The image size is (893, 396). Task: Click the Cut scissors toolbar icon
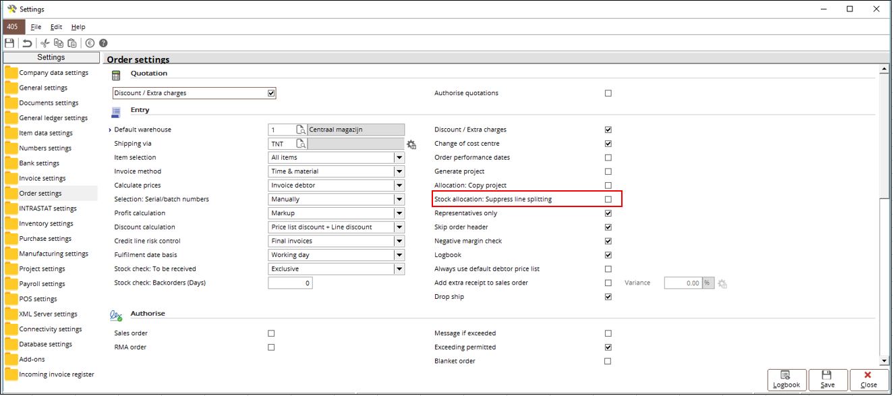tap(45, 43)
